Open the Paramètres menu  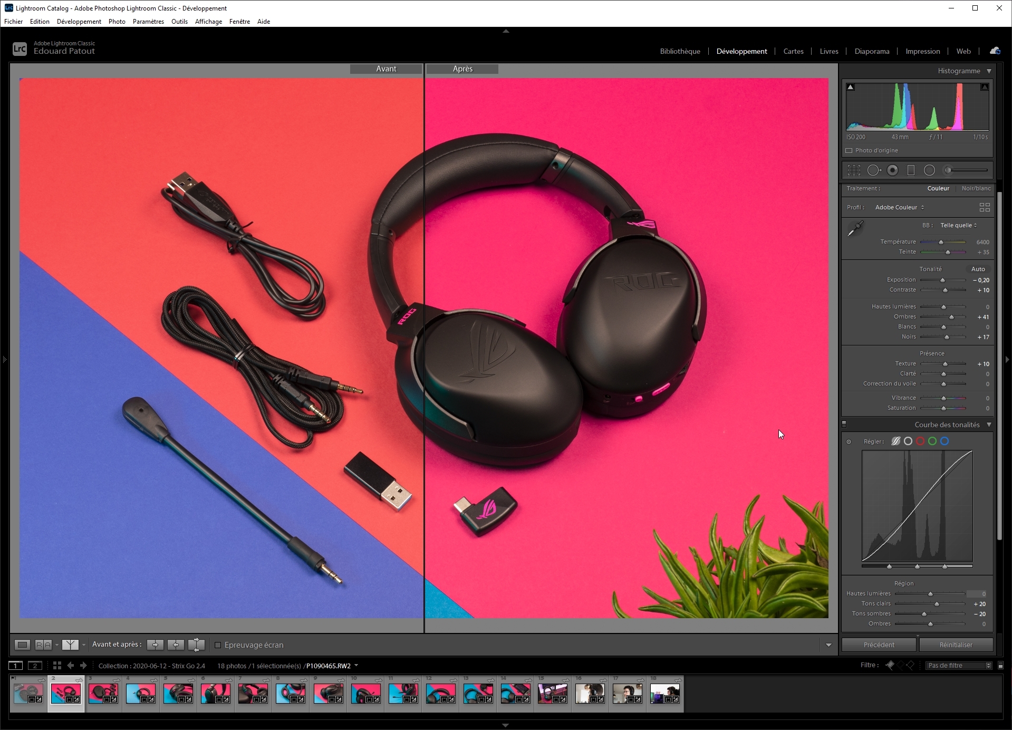(x=148, y=22)
